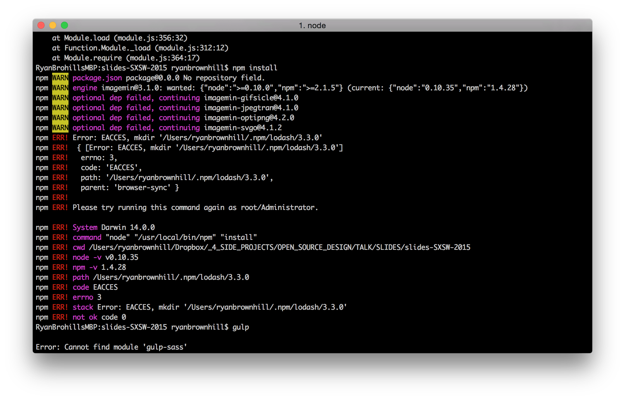
Task: Click the 'stack' error label
Action: pyautogui.click(x=83, y=307)
